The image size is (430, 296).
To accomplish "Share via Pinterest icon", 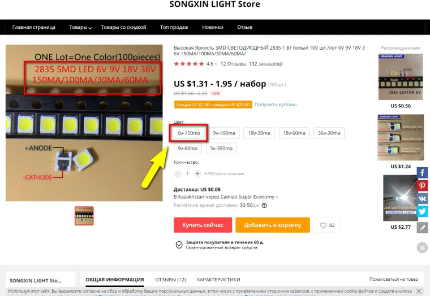I will (422, 186).
